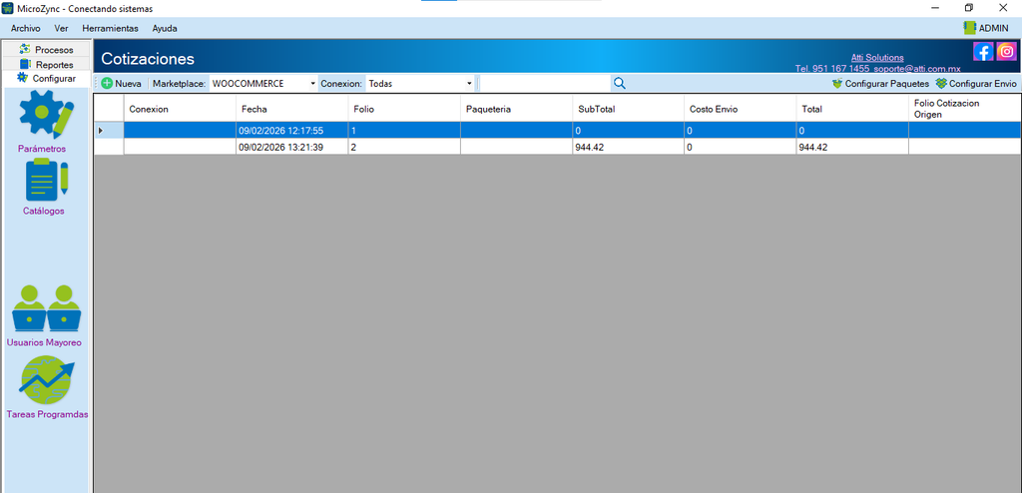Switch to the Configurar tab
The image size is (1022, 493).
coord(47,78)
